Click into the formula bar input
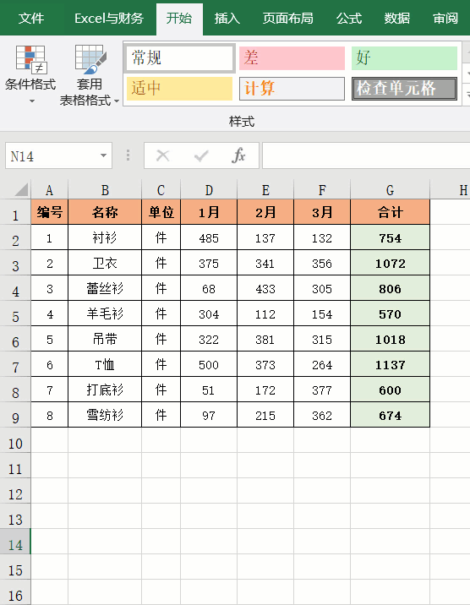Image resolution: width=470 pixels, height=605 pixels. point(366,155)
